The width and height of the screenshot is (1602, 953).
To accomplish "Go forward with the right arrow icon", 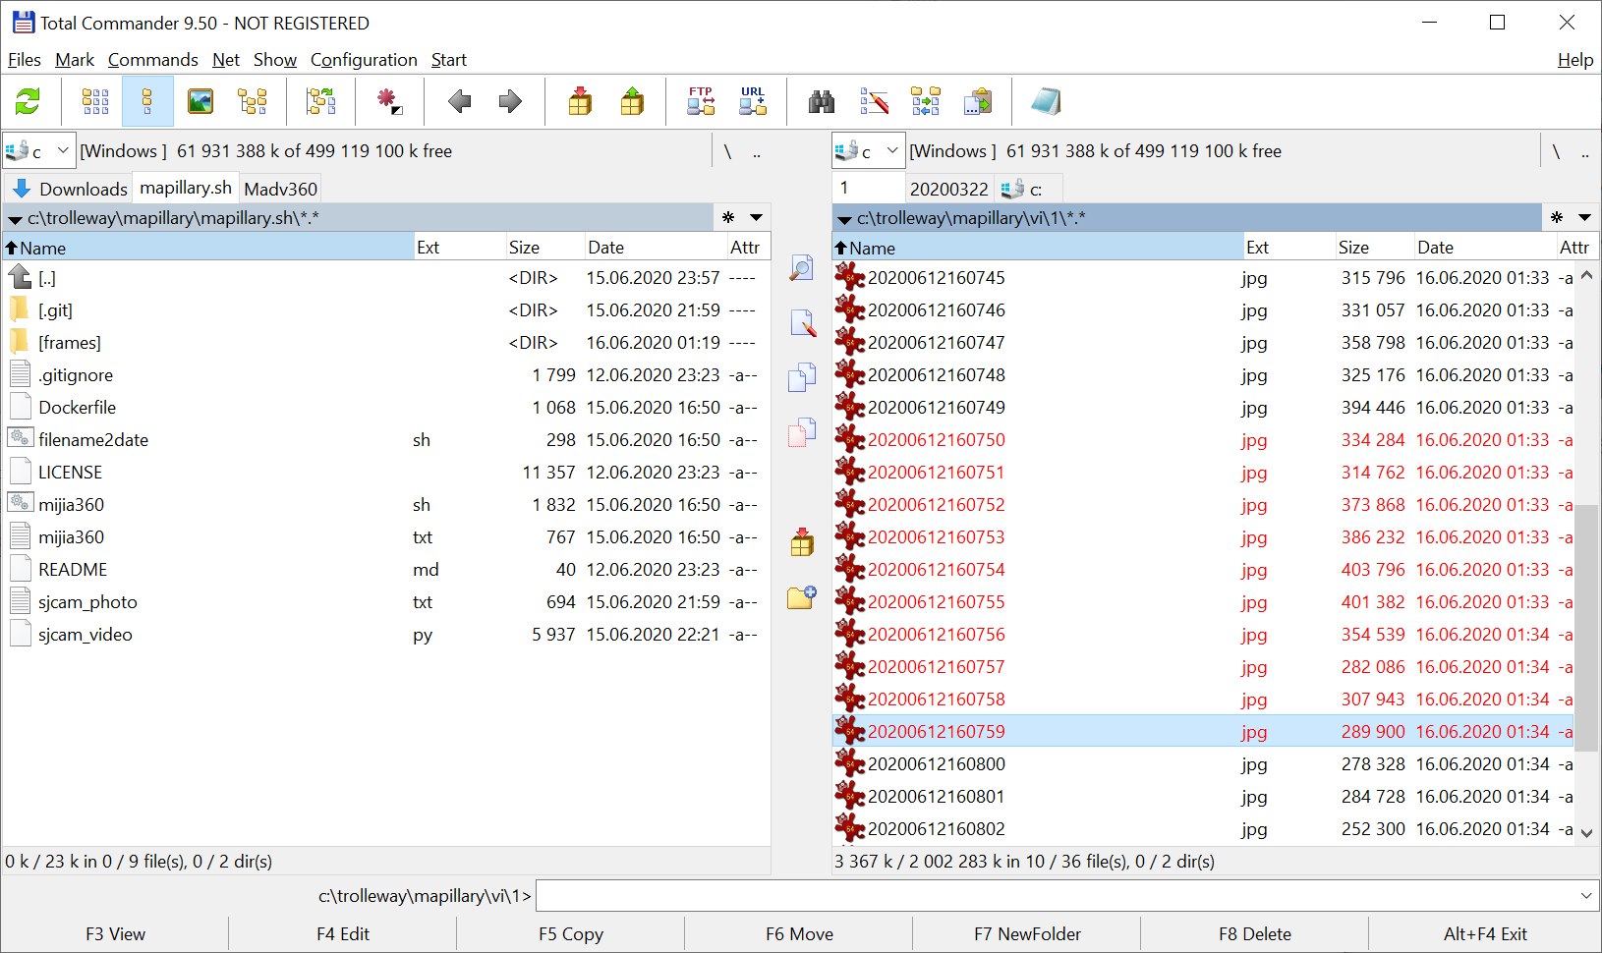I will point(510,101).
